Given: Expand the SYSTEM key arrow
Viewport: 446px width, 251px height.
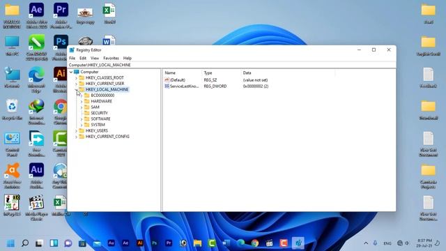Looking at the screenshot, I should (x=82, y=125).
